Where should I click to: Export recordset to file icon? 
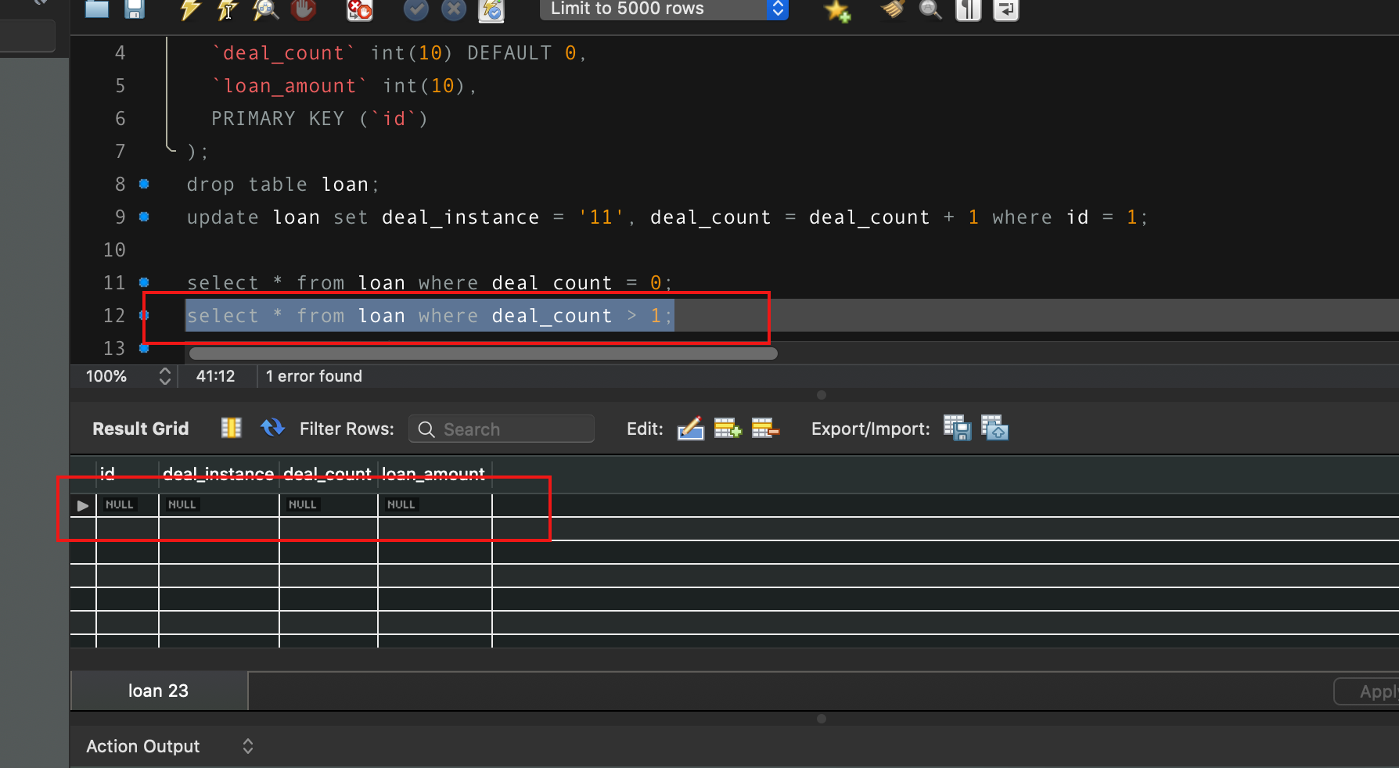957,429
